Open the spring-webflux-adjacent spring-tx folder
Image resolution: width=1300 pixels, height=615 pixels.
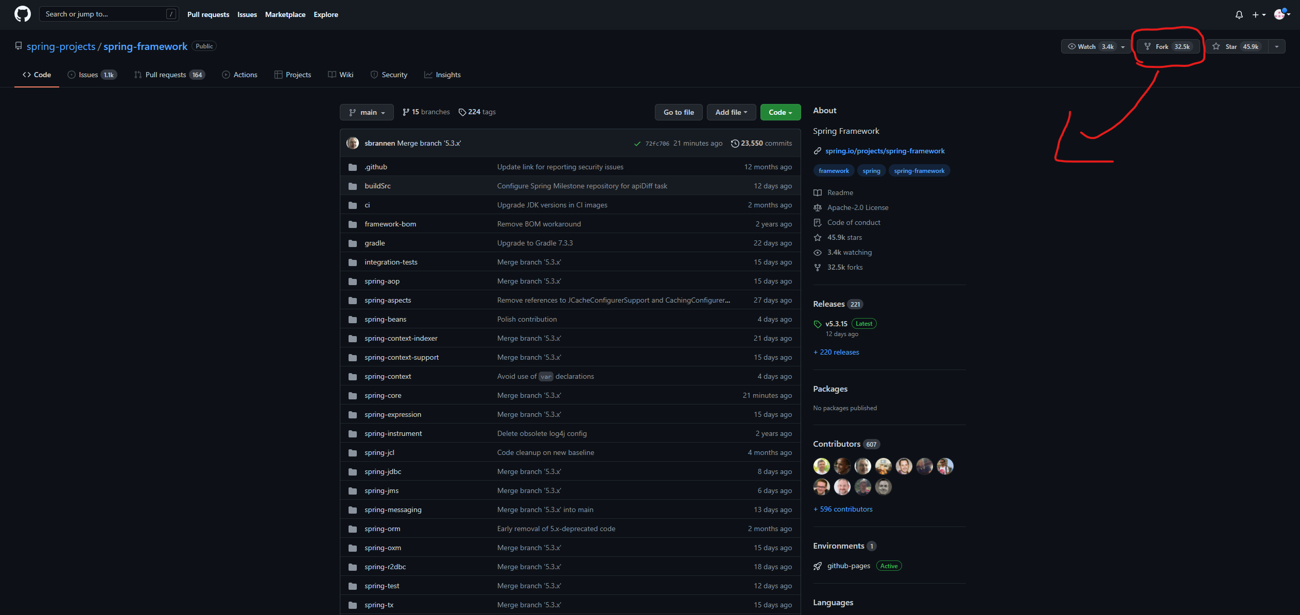pyautogui.click(x=379, y=605)
